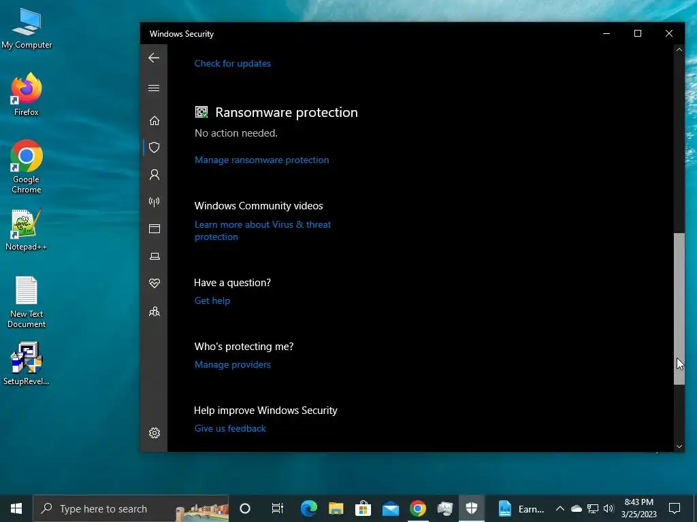The width and height of the screenshot is (697, 522).
Task: Open the Earn... taskbar item
Action: (521, 508)
